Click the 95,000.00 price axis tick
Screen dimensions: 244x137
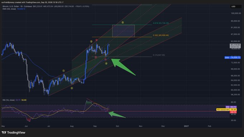click(x=236, y=21)
